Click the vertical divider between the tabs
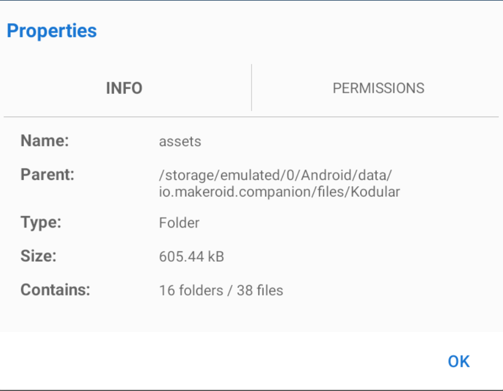Viewport: 503px width, 391px height. click(251, 88)
